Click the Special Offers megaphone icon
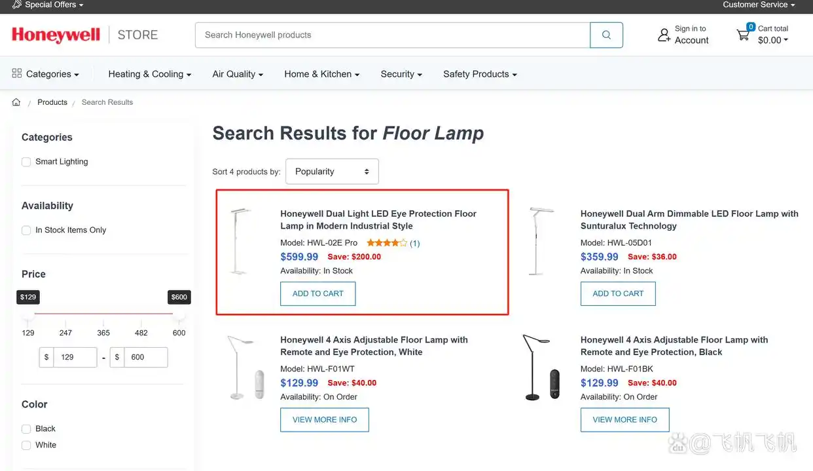The width and height of the screenshot is (813, 471). click(x=17, y=5)
